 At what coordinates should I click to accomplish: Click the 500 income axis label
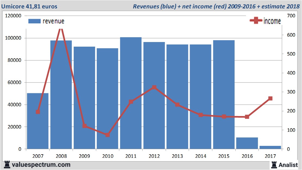point(291,54)
